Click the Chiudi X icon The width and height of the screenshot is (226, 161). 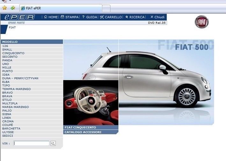(x=152, y=17)
